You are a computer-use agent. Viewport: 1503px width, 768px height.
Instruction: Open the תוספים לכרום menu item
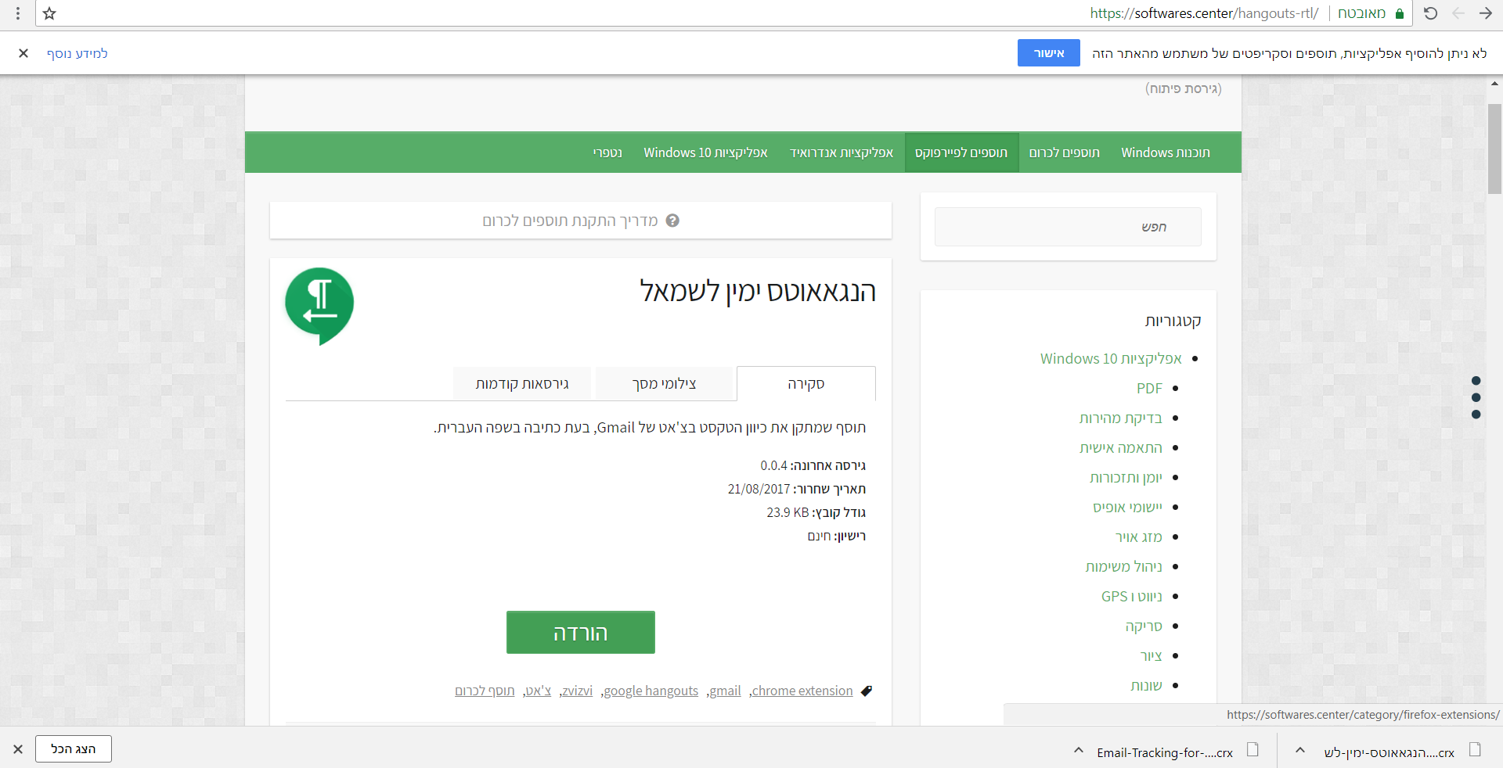(1065, 153)
